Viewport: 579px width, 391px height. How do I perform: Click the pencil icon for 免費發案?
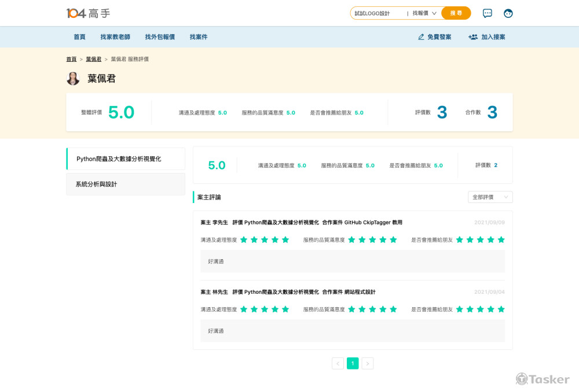coord(421,37)
